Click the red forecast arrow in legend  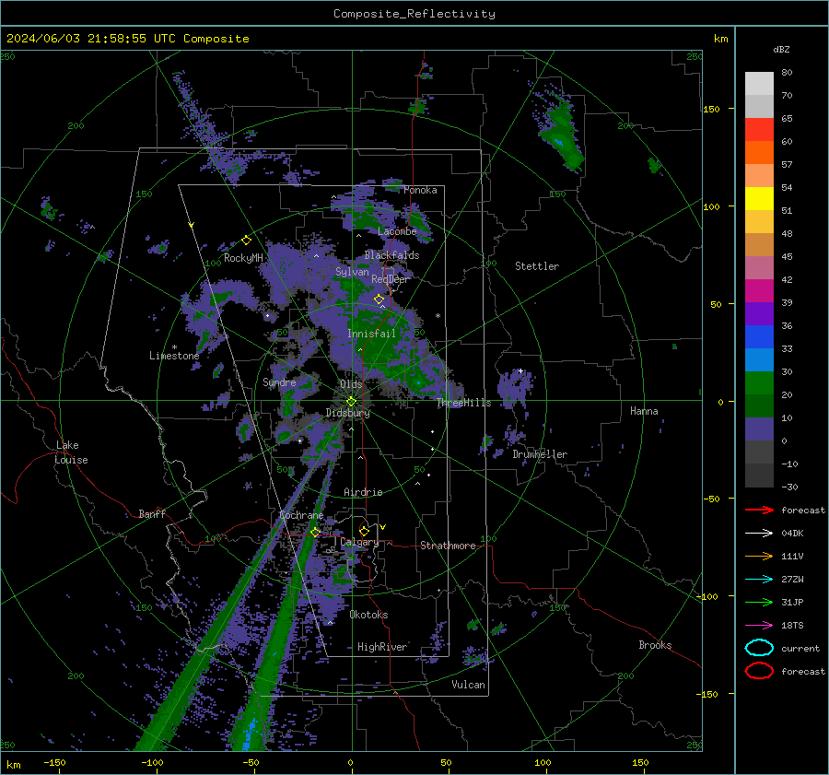point(759,510)
